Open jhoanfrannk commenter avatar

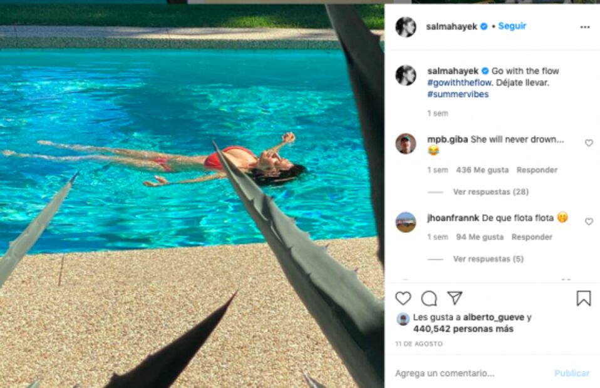click(x=406, y=222)
